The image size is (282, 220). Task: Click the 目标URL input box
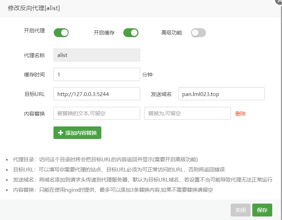(96, 94)
